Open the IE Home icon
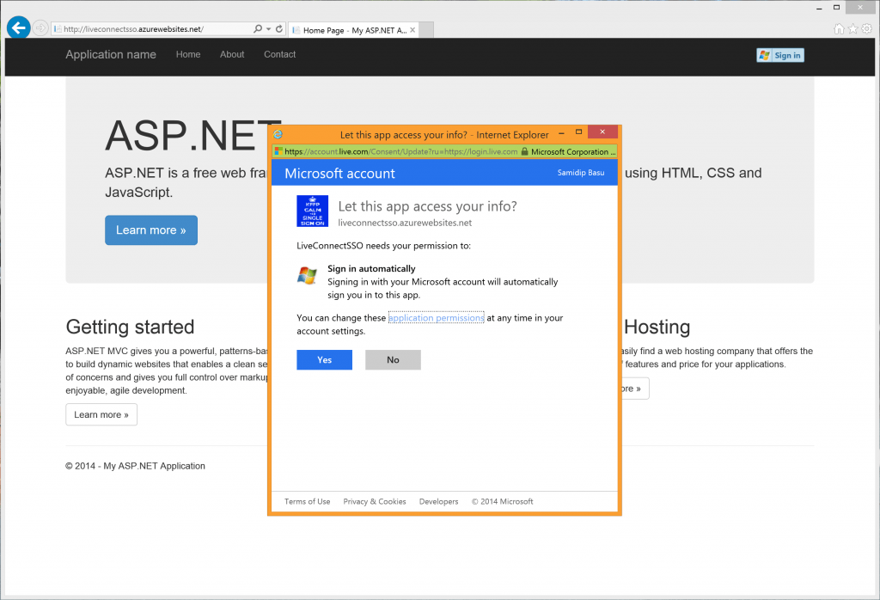880x600 pixels. 839,29
